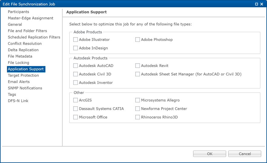Tick Rhinoceros Rhino3D checkbox
Image resolution: width=267 pixels, height=163 pixels.
(137, 117)
